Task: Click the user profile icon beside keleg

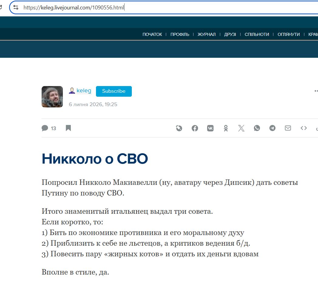Action: pos(72,91)
